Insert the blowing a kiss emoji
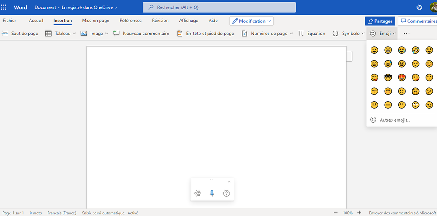 click(415, 77)
